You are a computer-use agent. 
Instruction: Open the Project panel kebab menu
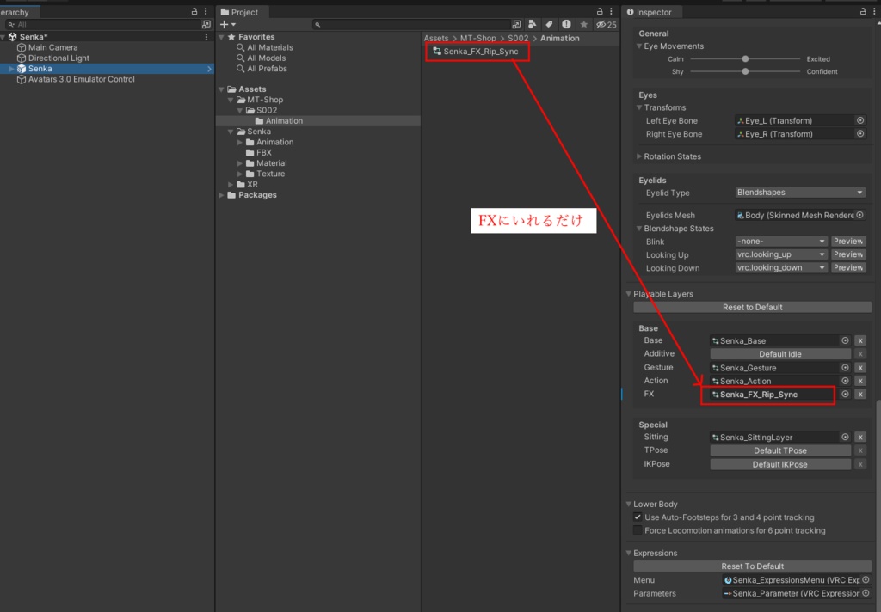611,11
